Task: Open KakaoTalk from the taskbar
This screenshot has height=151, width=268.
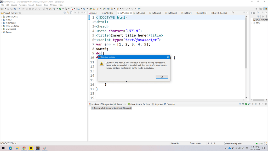Action: pyautogui.click(x=31, y=148)
